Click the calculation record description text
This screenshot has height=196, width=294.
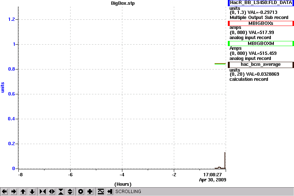[249, 79]
